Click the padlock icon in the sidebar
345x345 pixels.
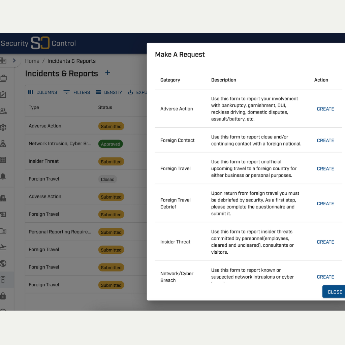[x=3, y=296]
